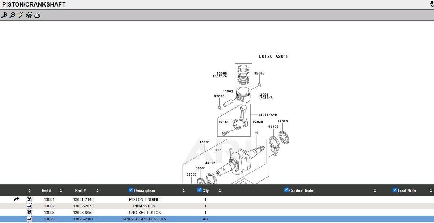
Task: Click the fit diagram to window icon
Action: 29,15
